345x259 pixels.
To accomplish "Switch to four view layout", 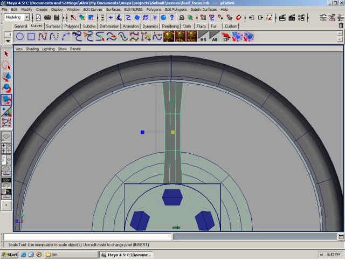I will pos(6,148).
